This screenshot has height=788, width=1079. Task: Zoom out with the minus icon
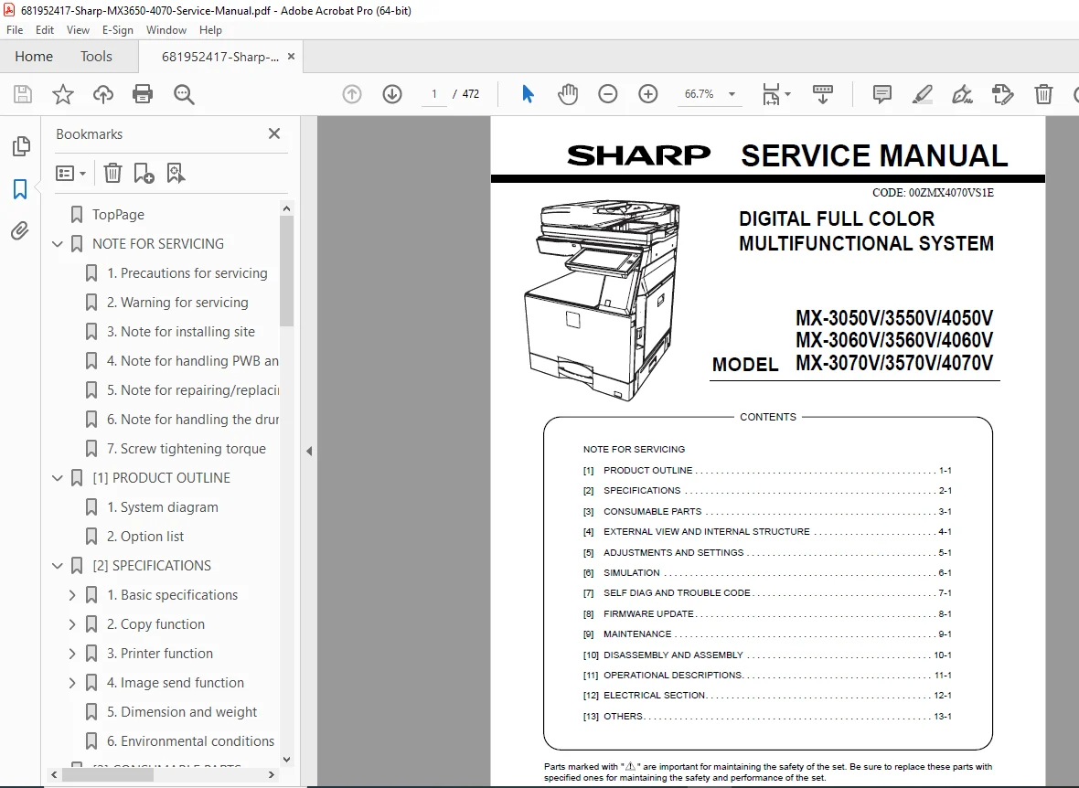click(608, 94)
